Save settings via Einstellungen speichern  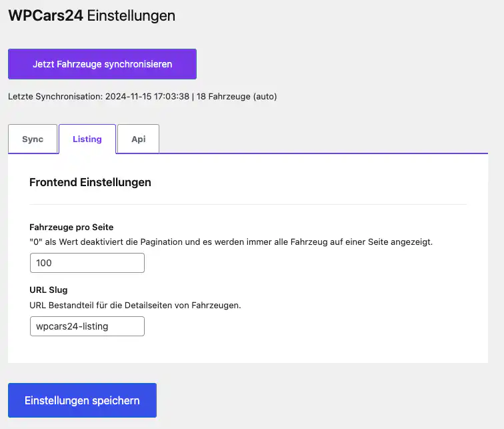(x=82, y=400)
